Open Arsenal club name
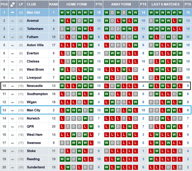 [x=33, y=21]
